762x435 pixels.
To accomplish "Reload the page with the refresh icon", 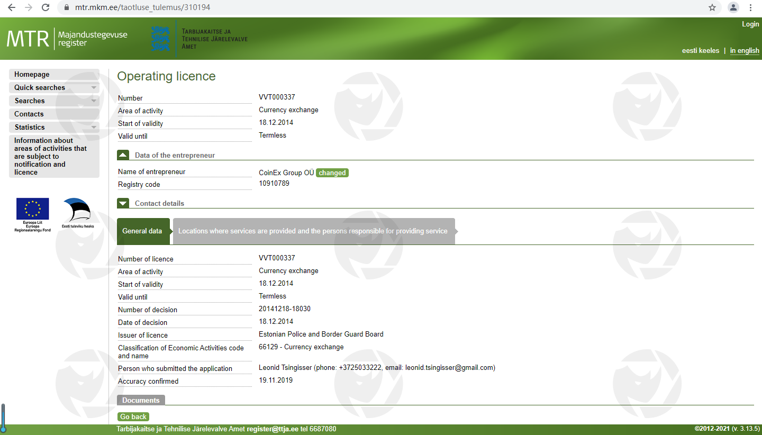I will (x=46, y=7).
